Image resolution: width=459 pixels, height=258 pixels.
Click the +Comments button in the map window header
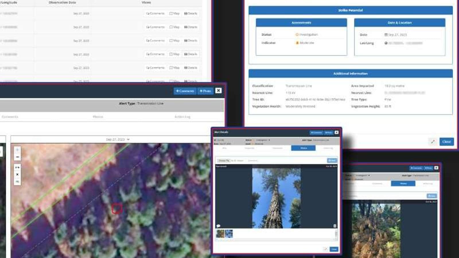(x=185, y=91)
